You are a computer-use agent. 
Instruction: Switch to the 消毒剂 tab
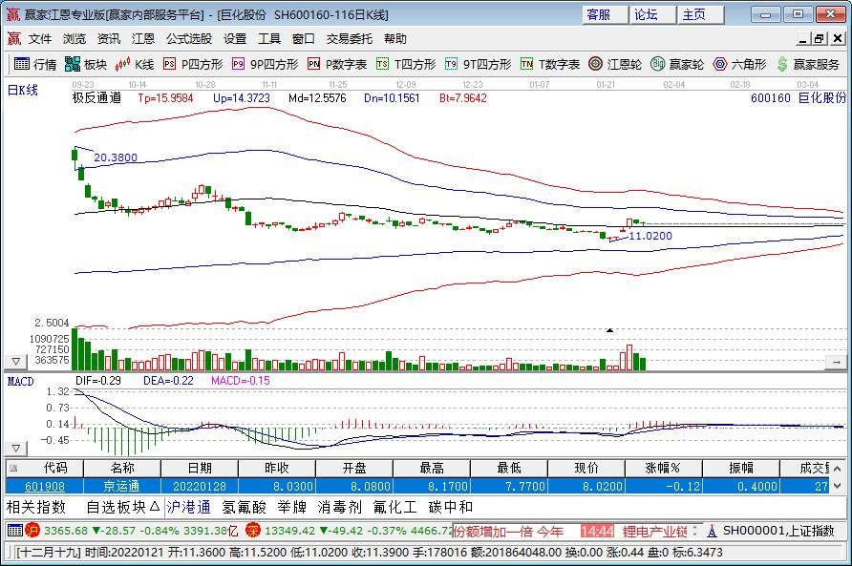(340, 508)
